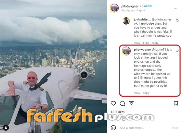Reply to joshwhite's comment
182x133 pixels.
pyautogui.click(x=155, y=43)
